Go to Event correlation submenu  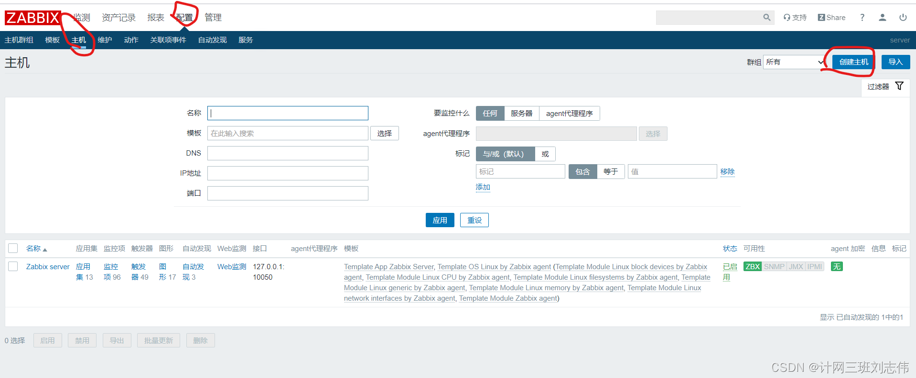168,40
